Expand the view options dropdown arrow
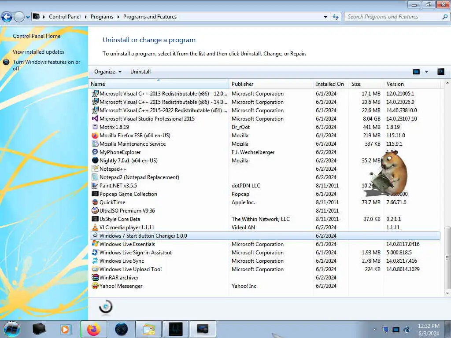 point(426,72)
